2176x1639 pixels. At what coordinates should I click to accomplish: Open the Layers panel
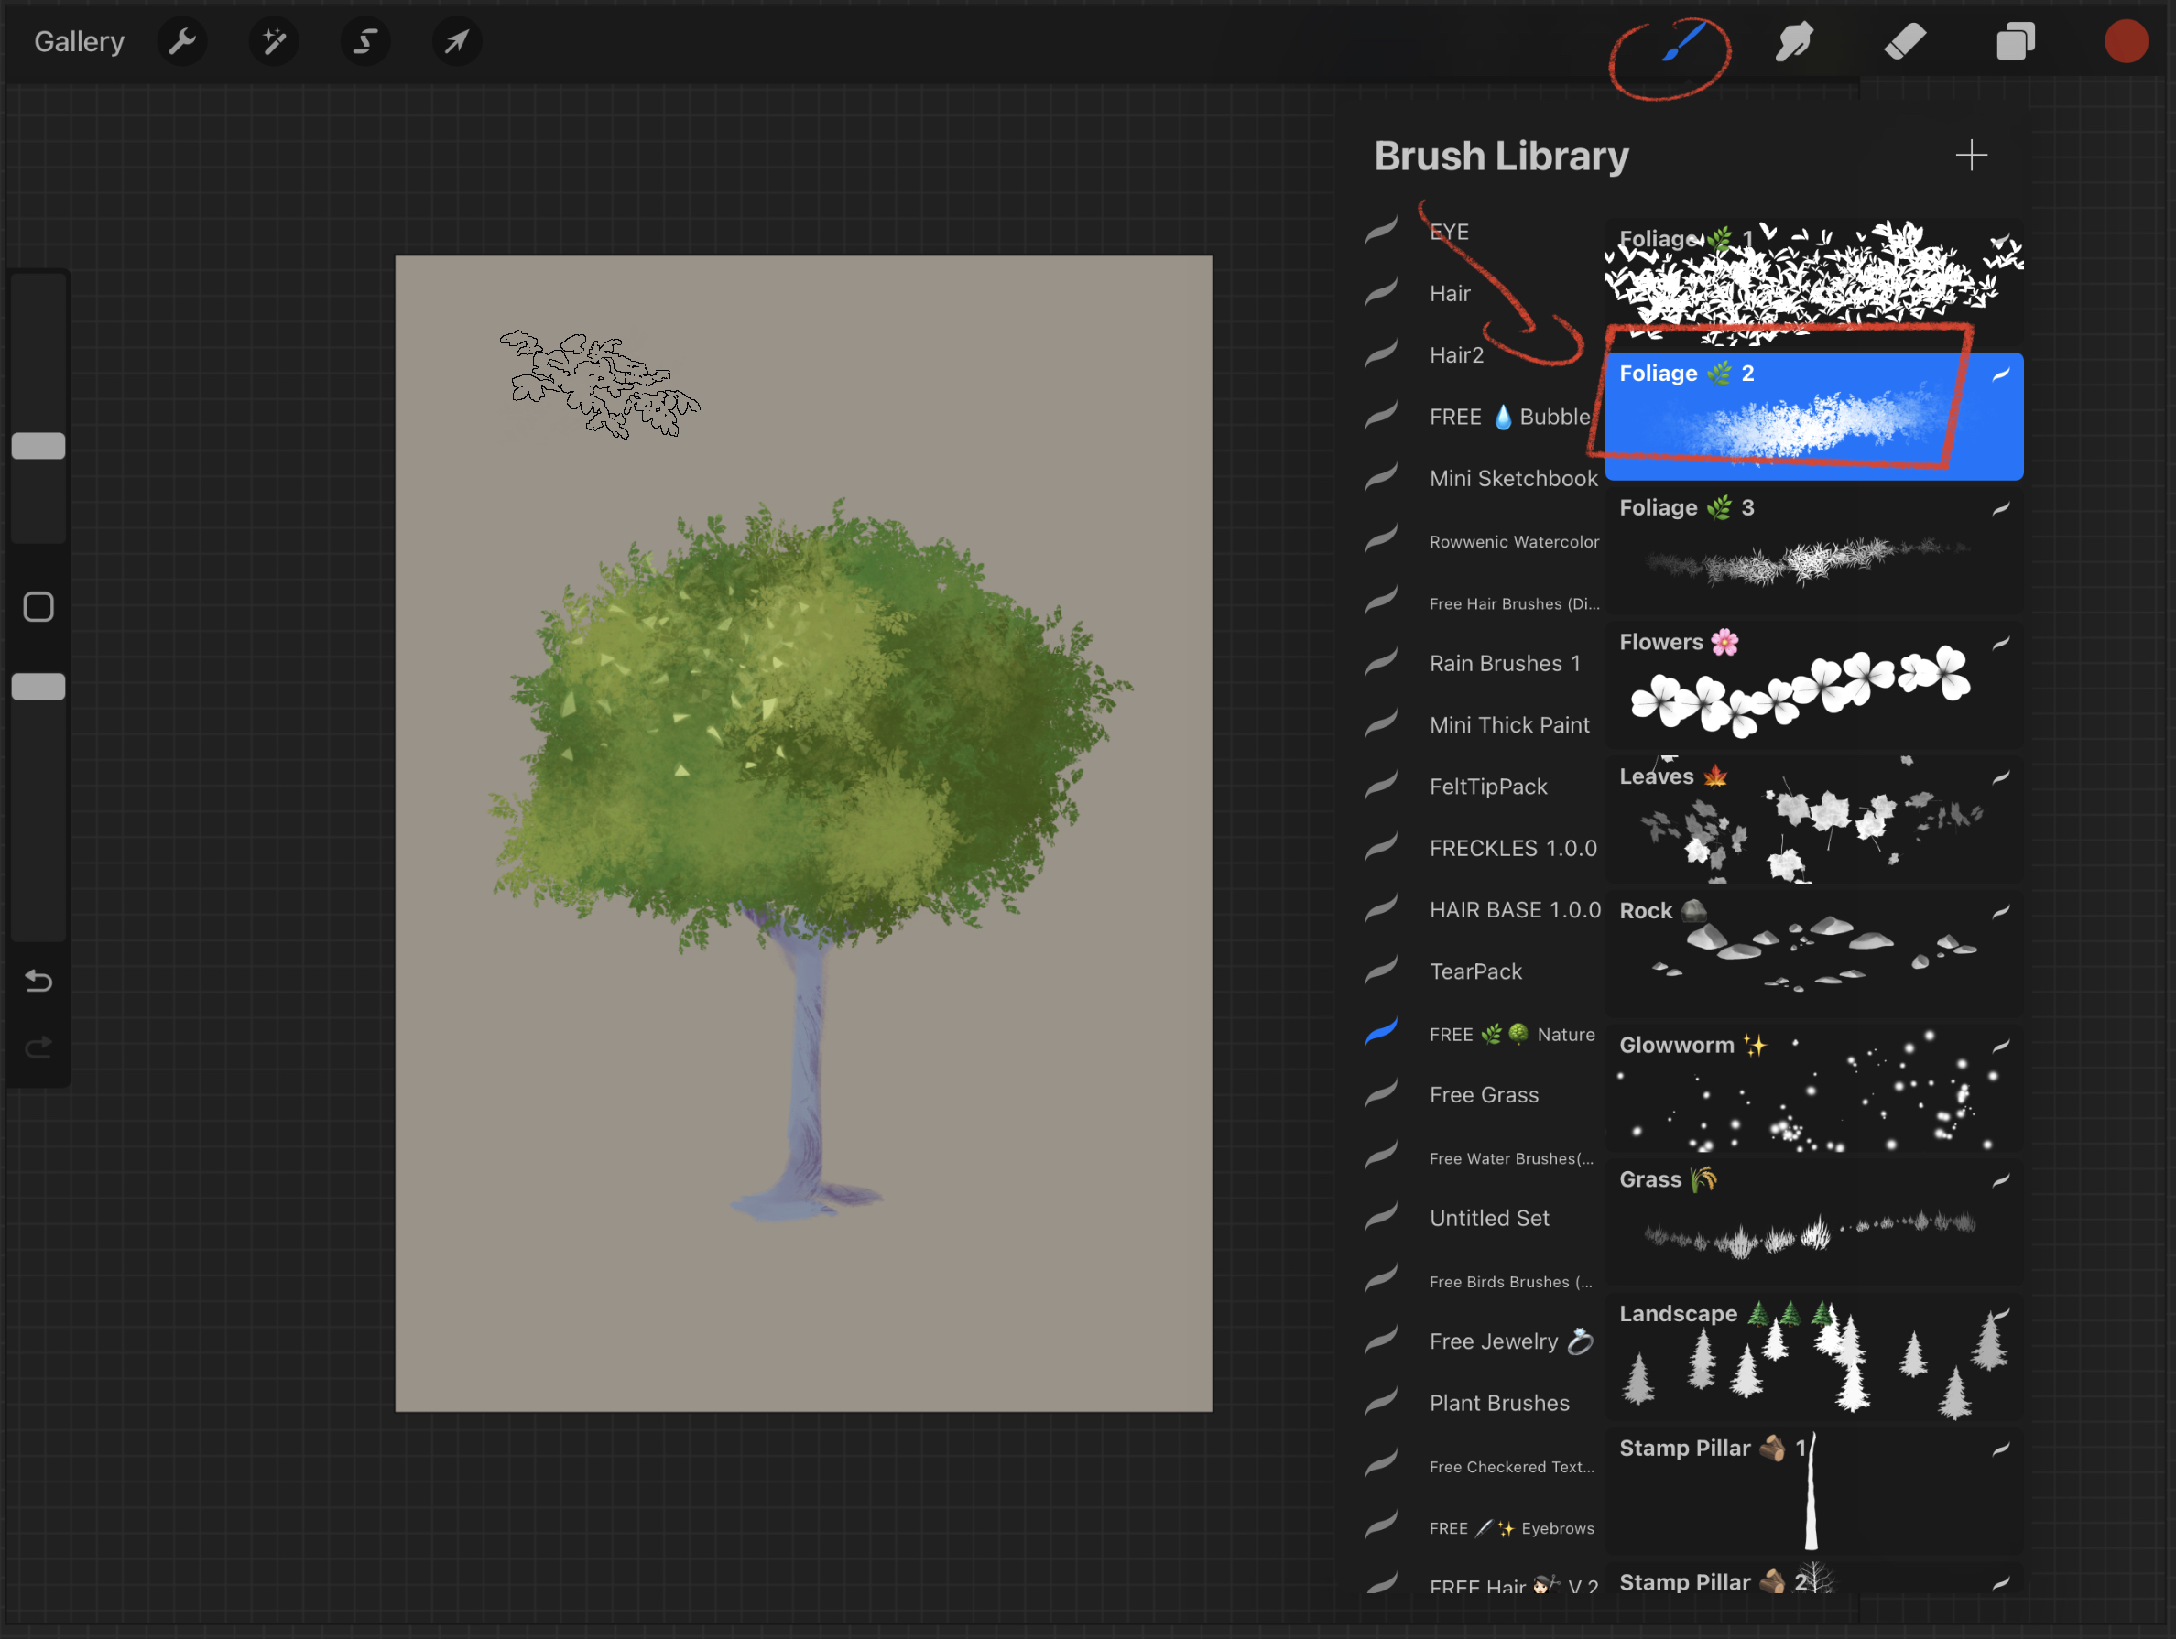click(x=2016, y=42)
